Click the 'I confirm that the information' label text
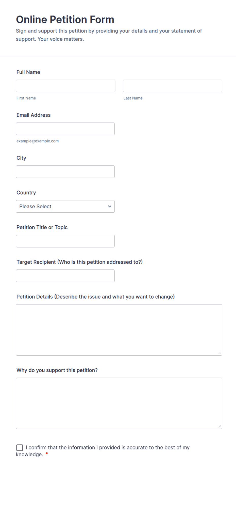236x510 pixels. (x=103, y=451)
